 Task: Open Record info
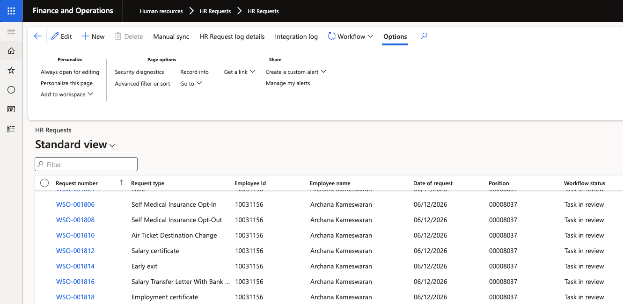pyautogui.click(x=194, y=72)
